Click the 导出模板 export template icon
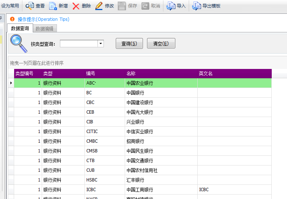The width and height of the screenshot is (287, 199). click(197, 6)
